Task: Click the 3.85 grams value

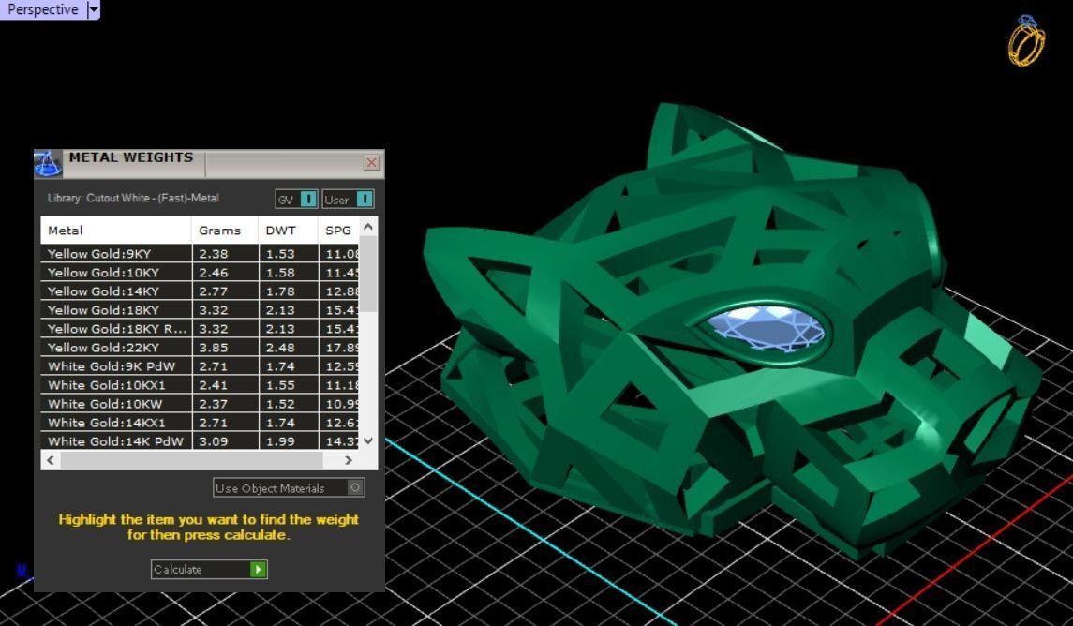Action: (213, 348)
